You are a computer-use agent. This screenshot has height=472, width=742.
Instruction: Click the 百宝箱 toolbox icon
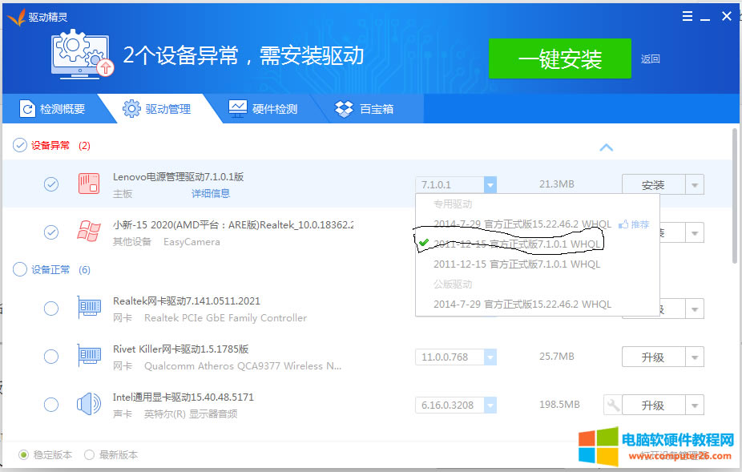[343, 107]
